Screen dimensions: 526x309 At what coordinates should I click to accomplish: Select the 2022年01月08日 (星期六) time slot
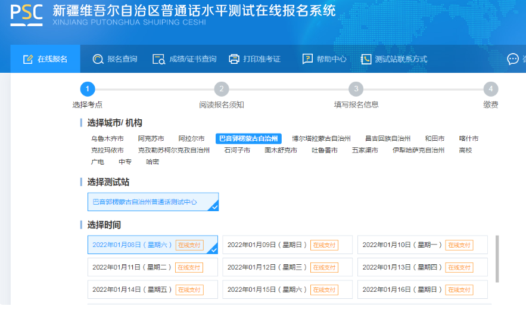pyautogui.click(x=152, y=245)
